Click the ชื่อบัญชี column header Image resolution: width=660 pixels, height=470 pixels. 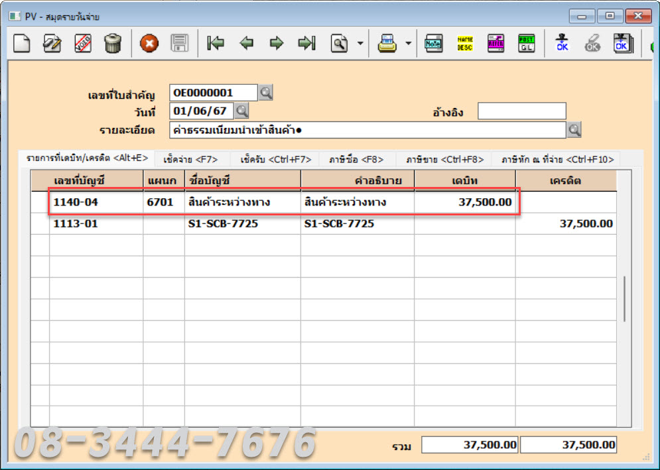[x=243, y=181]
